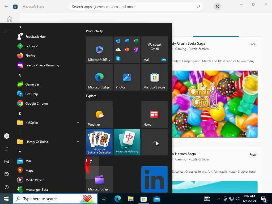Open the Microsoft 365 tile

coord(99,50)
